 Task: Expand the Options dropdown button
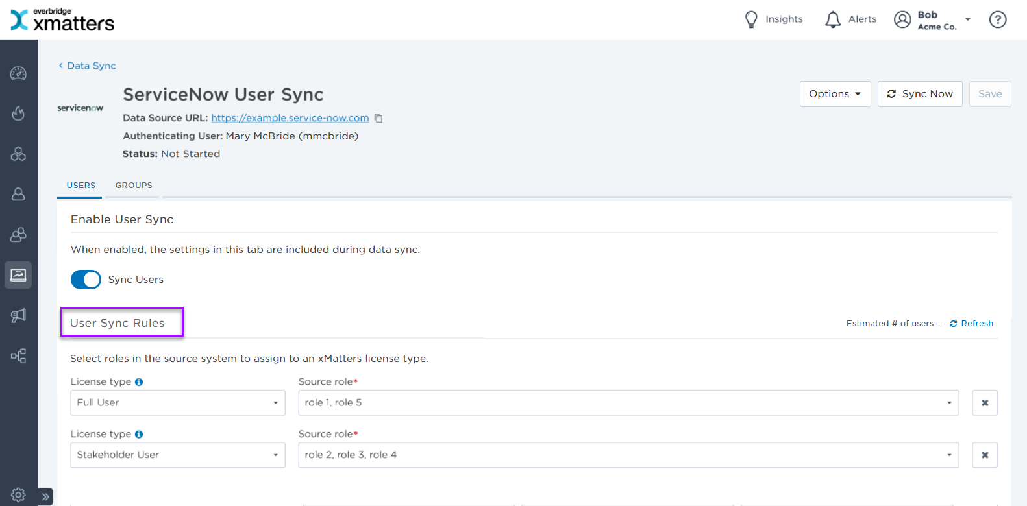[x=835, y=94]
